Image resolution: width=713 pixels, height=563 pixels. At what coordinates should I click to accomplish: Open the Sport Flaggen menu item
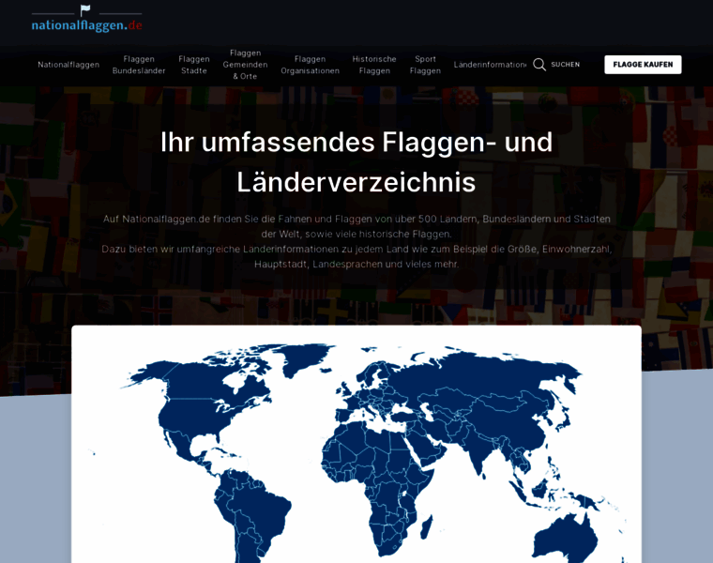(x=425, y=65)
